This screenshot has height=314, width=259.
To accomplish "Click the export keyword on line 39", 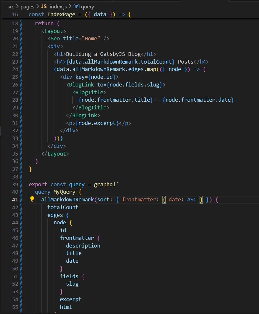I will pos(38,185).
